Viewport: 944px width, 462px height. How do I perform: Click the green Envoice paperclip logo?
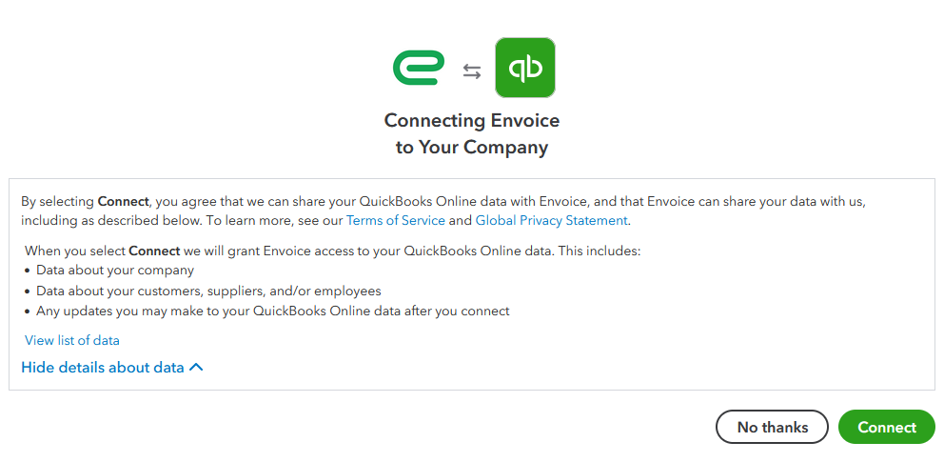[x=419, y=68]
